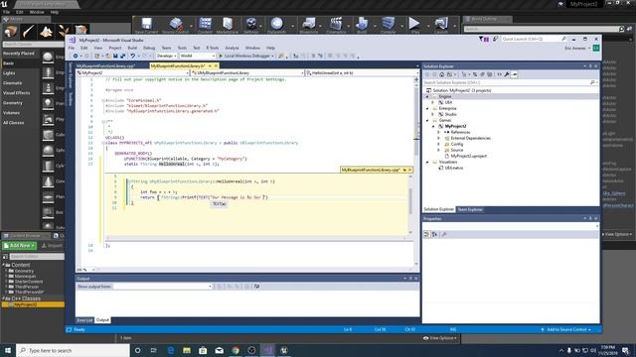This screenshot has width=636, height=357.
Task: Open Solution Configurations Develop dropdown
Action: click(166, 56)
